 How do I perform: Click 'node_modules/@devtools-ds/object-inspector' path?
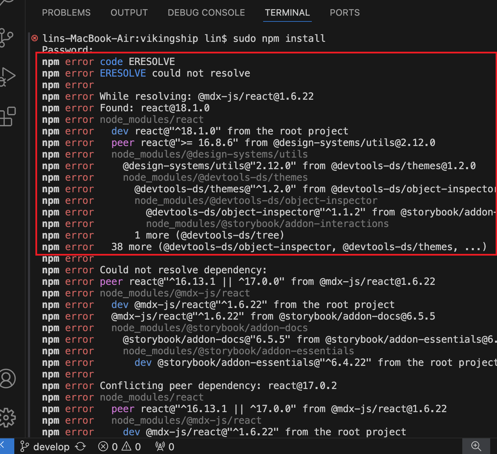click(256, 200)
